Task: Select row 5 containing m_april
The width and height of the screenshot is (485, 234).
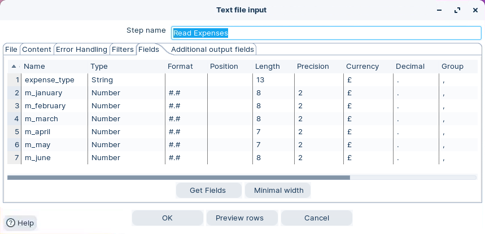Action: (16, 132)
